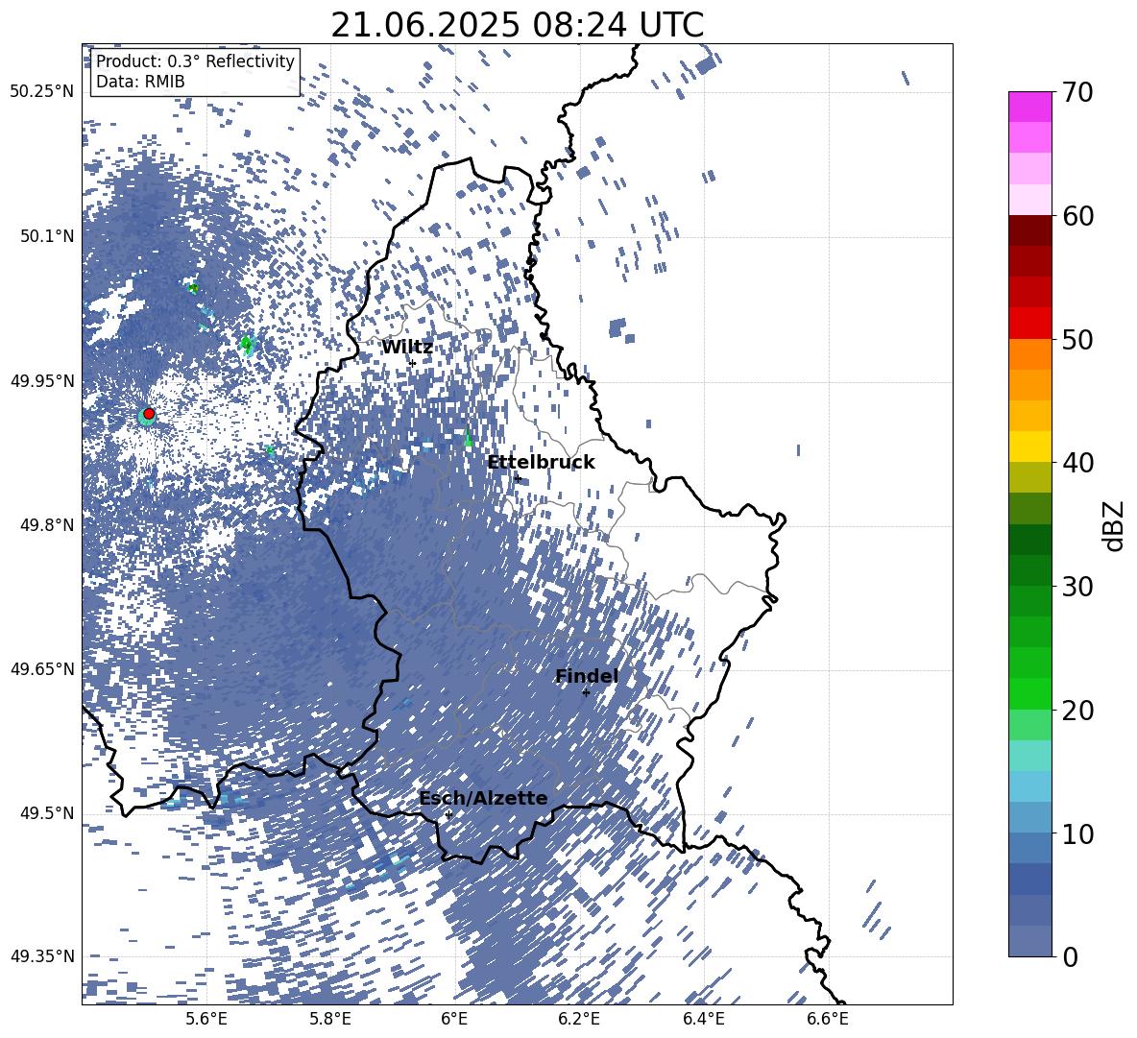This screenshot has width=1137, height=1038.
Task: Click the Findel station label
Action: [x=587, y=676]
